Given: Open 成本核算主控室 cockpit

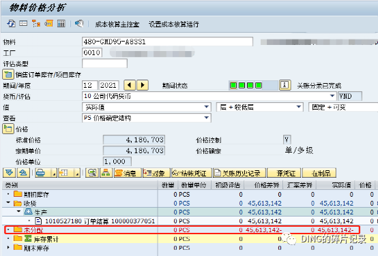Looking at the screenshot, I should click(117, 25).
